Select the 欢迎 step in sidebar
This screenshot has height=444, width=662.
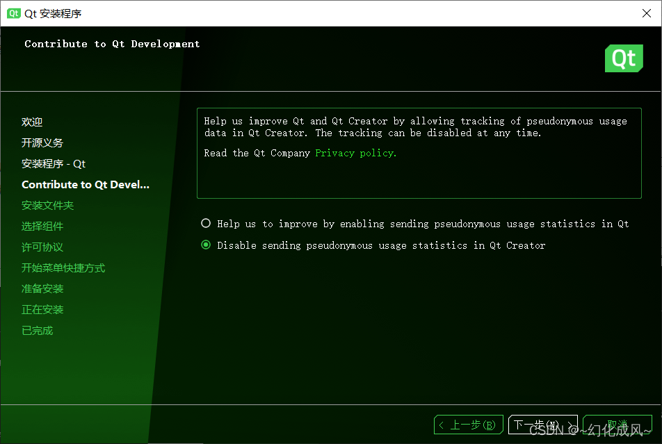pos(32,122)
